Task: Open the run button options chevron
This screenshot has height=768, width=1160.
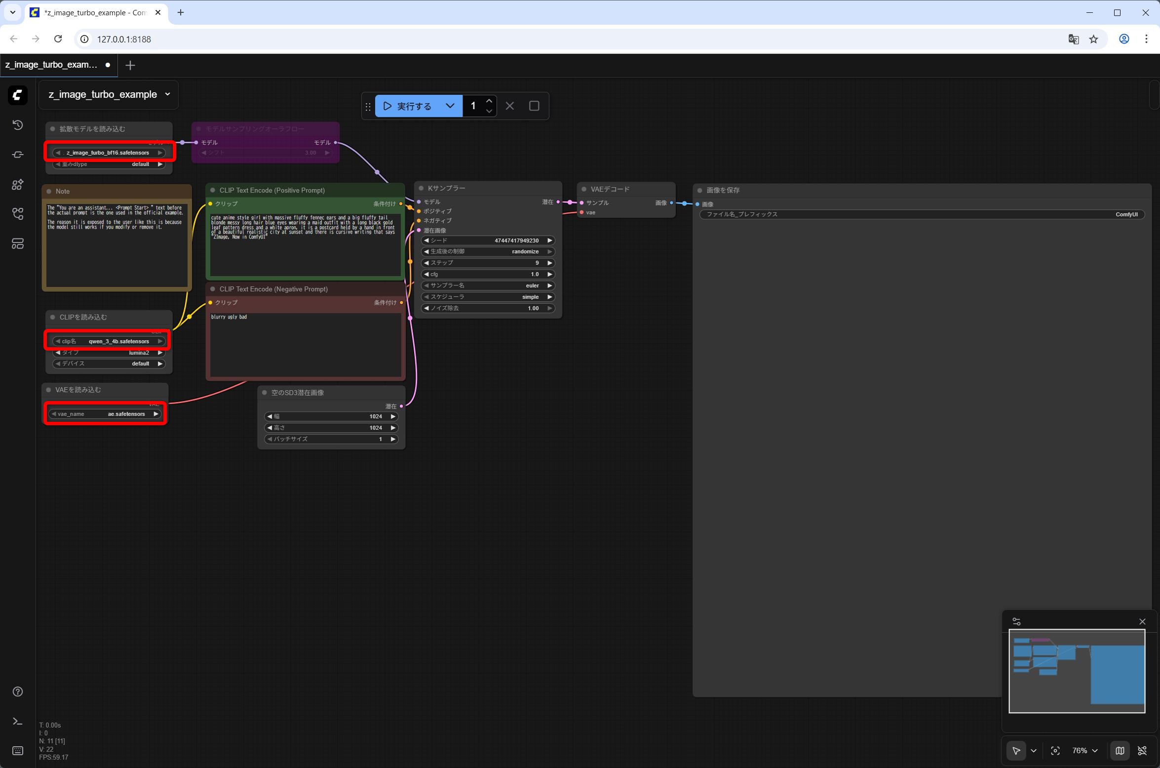Action: click(x=450, y=106)
